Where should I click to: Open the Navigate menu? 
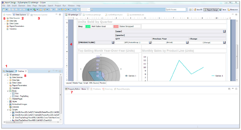[x=42, y=5]
